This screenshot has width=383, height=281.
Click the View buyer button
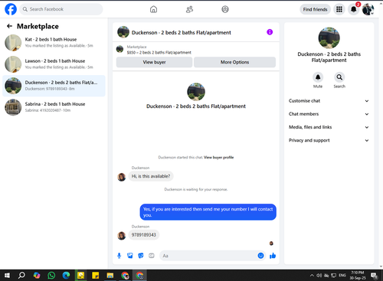pos(154,62)
